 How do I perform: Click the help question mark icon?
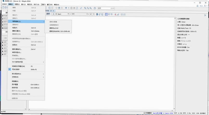click(95, 8)
